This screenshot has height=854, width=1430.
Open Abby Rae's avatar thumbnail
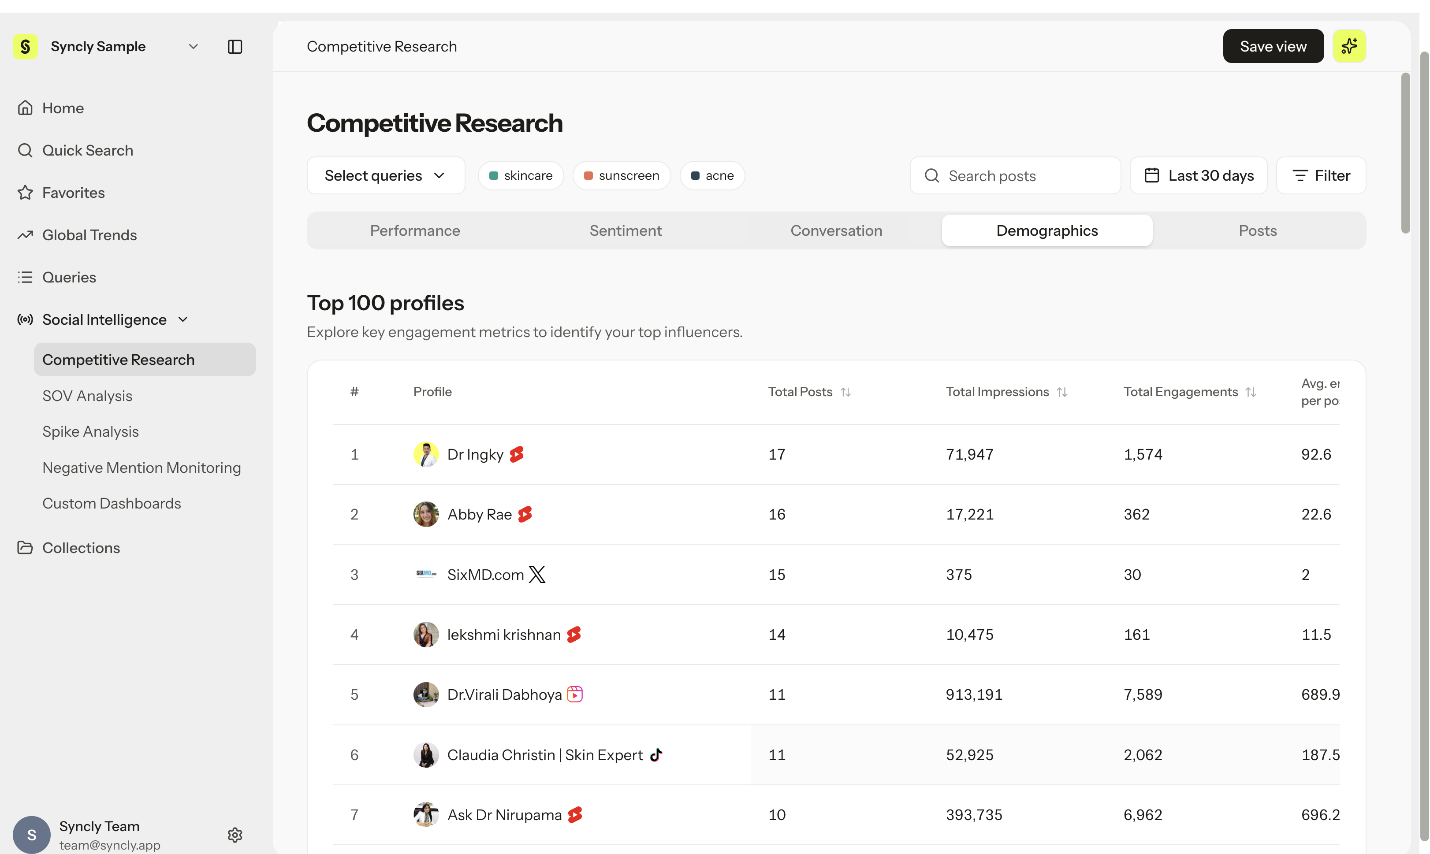[x=426, y=515]
